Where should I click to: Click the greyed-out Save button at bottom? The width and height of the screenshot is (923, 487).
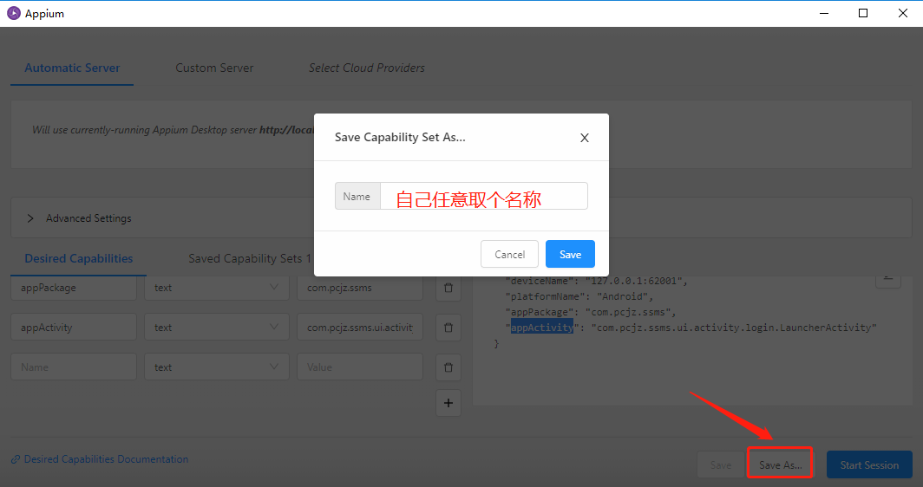click(721, 464)
